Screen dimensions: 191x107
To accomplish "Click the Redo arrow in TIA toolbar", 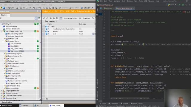I will (x=39, y=8).
